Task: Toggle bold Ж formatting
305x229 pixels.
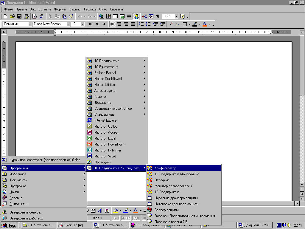Action: coord(90,24)
